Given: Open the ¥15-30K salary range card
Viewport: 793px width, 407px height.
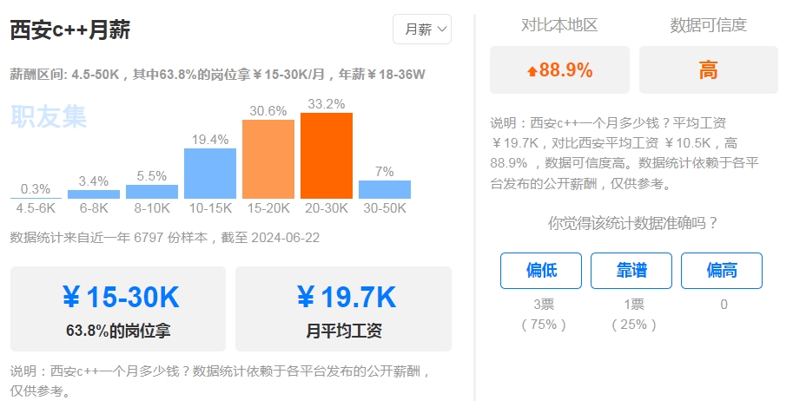Looking at the screenshot, I should (x=118, y=309).
